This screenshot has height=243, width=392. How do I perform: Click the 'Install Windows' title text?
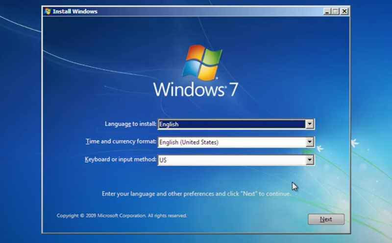click(x=75, y=11)
